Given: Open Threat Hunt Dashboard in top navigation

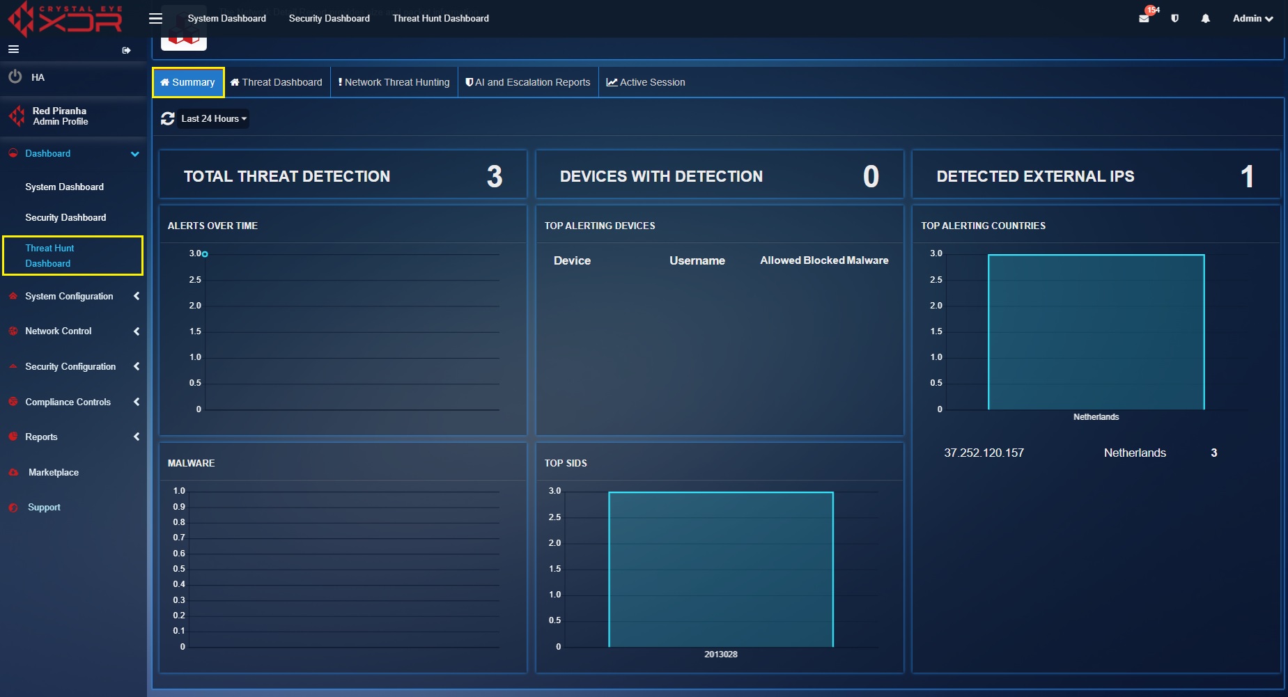Looking at the screenshot, I should 440,18.
